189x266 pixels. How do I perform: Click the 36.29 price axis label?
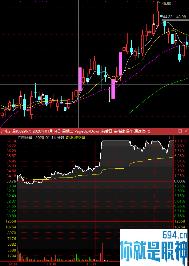[11, 151]
